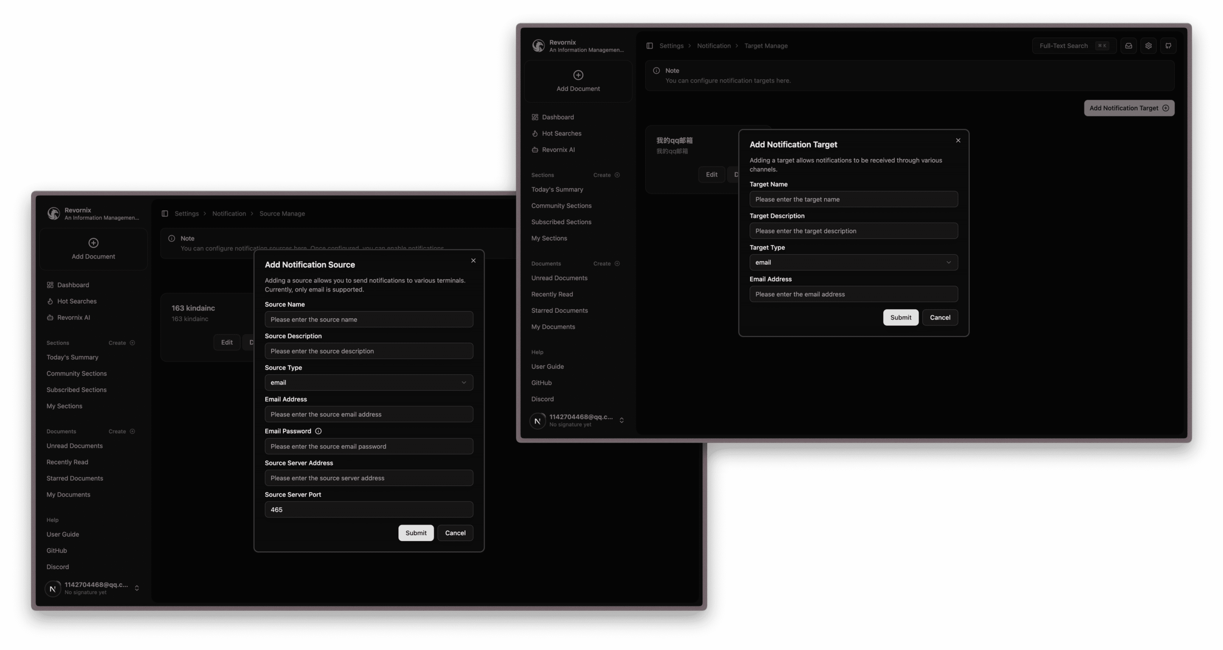Open the GitHub icon in top bar

tap(1168, 46)
